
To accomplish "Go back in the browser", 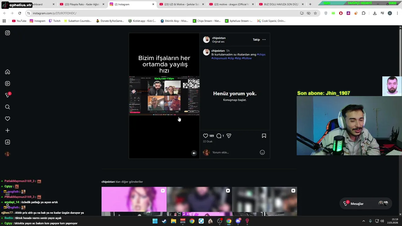I will 4,13.
